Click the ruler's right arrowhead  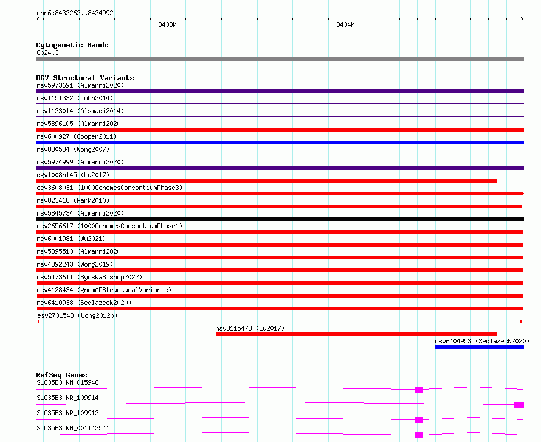tap(522, 19)
